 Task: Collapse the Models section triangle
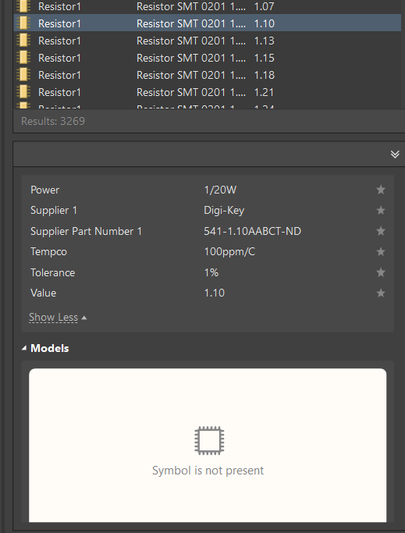coord(24,348)
